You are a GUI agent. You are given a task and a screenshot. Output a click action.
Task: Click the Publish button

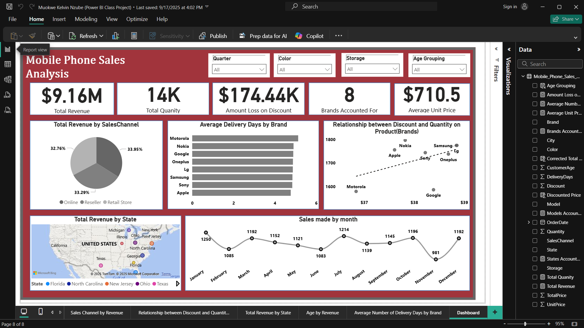click(213, 36)
